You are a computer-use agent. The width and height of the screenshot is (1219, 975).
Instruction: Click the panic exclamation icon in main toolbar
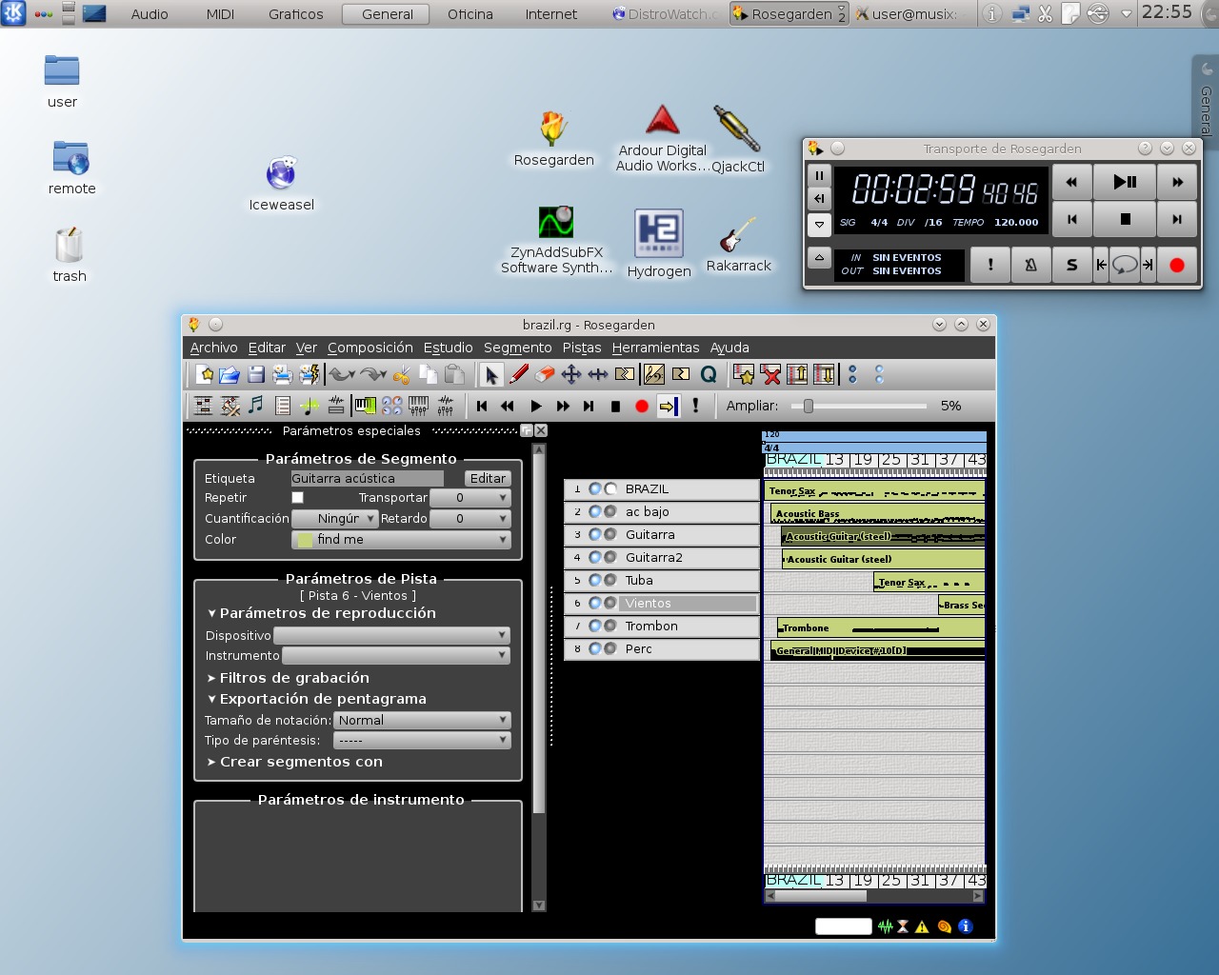coord(695,406)
